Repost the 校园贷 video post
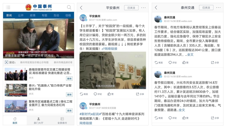Image resolution: width=226 pixels, height=128 pixels. point(84,94)
